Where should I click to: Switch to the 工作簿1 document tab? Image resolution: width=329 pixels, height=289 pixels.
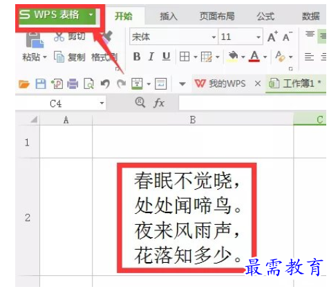click(295, 83)
